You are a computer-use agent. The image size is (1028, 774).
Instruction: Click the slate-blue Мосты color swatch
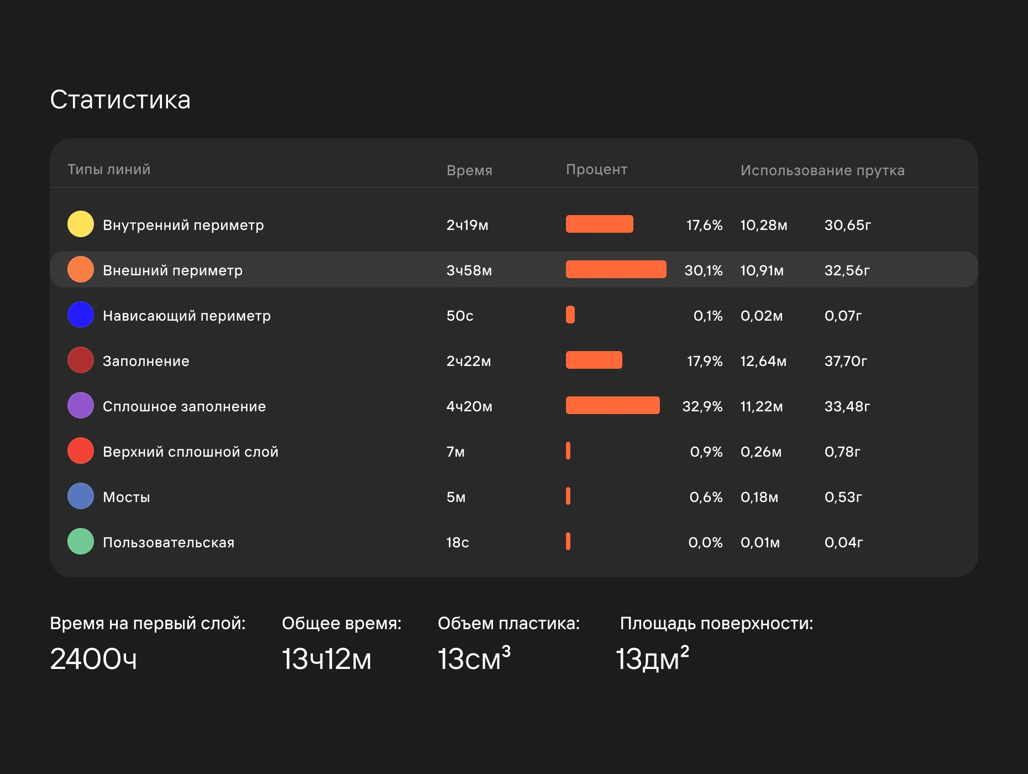coord(81,496)
